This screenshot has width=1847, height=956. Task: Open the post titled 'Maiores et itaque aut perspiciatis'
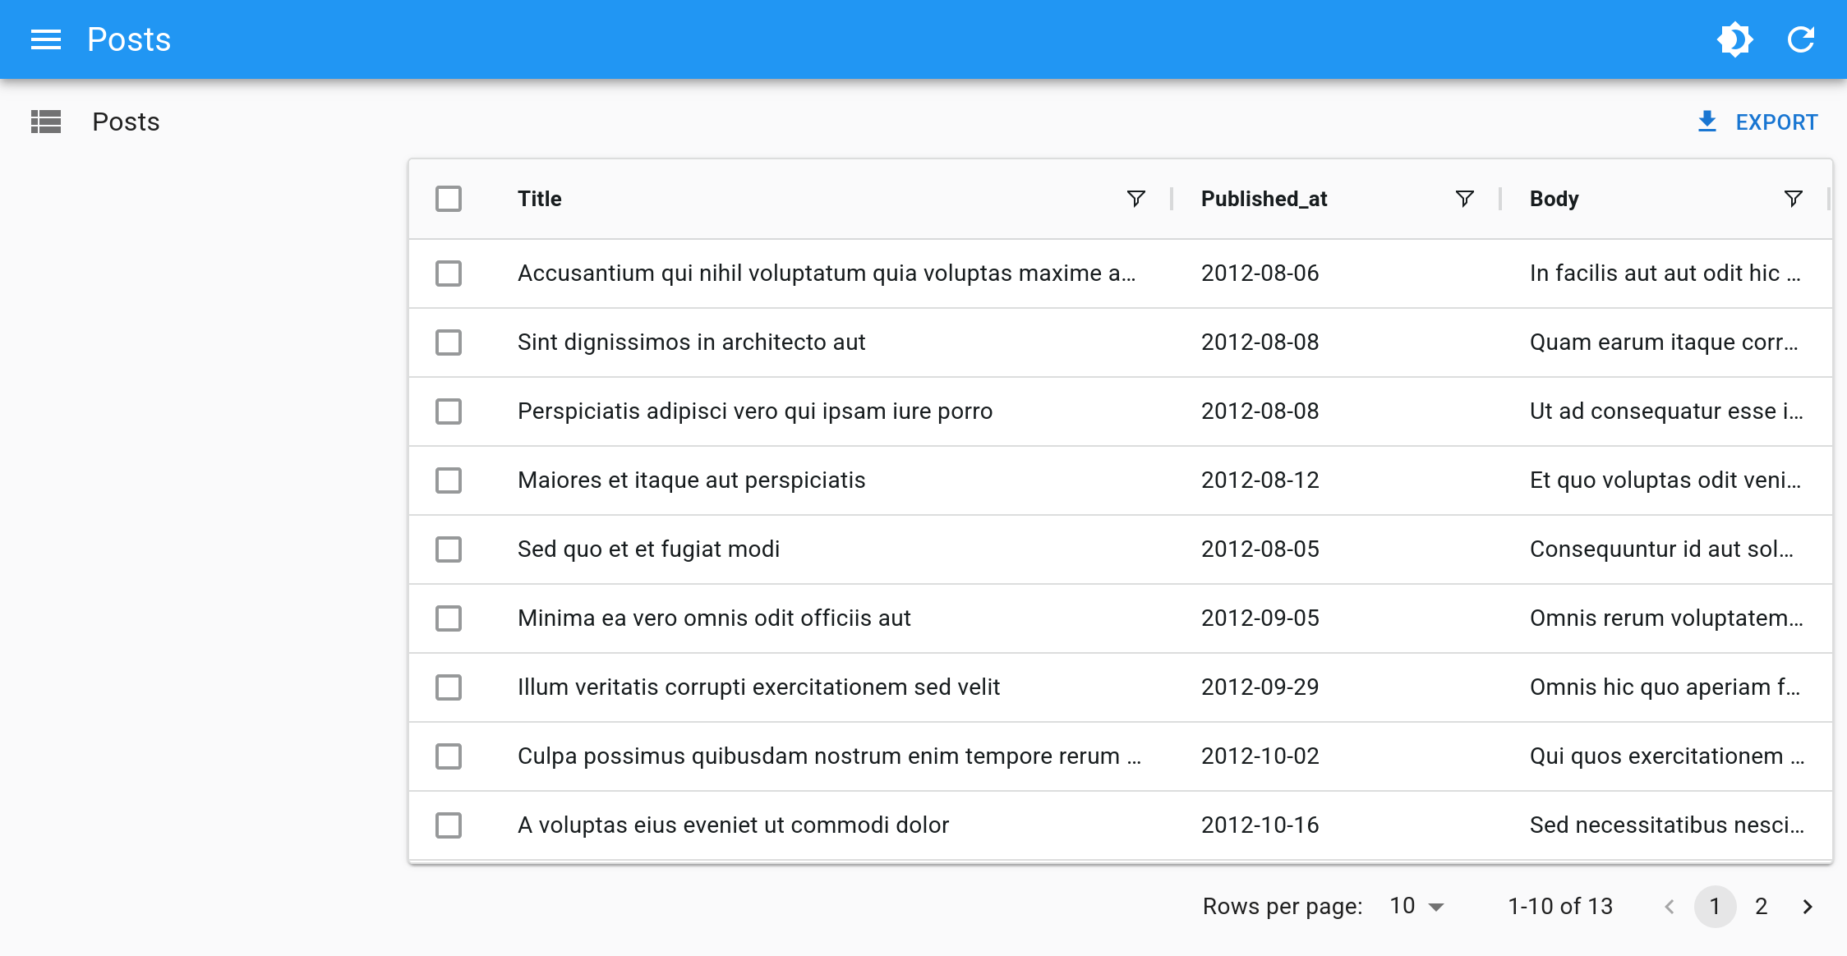(691, 480)
